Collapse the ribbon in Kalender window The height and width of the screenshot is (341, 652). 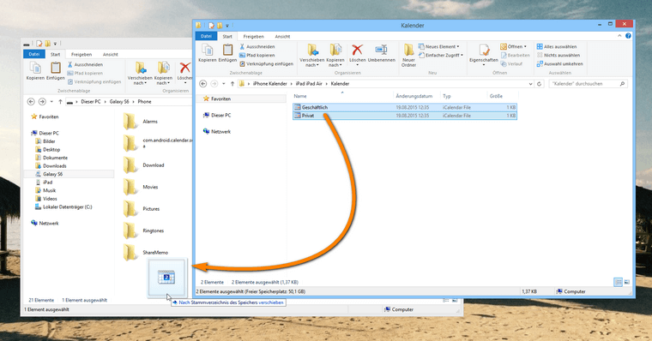coord(619,36)
